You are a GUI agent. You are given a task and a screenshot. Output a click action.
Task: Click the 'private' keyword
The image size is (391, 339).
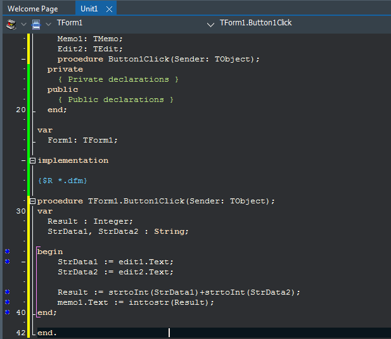pyautogui.click(x=65, y=70)
